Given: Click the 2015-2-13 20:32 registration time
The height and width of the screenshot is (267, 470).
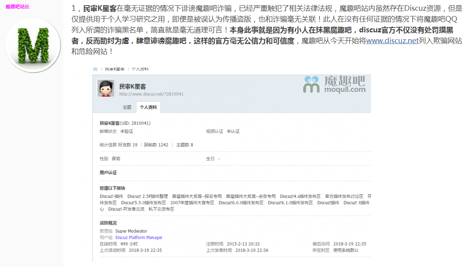Looking at the screenshot, I should [x=244, y=244].
